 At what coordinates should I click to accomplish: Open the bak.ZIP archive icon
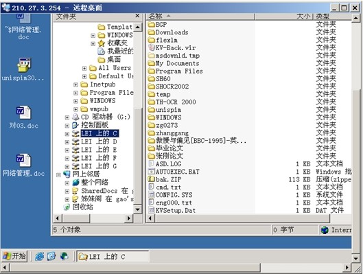pyautogui.click(x=152, y=179)
